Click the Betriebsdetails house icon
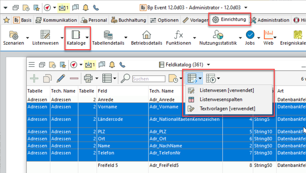The width and height of the screenshot is (306, 173). 146,35
